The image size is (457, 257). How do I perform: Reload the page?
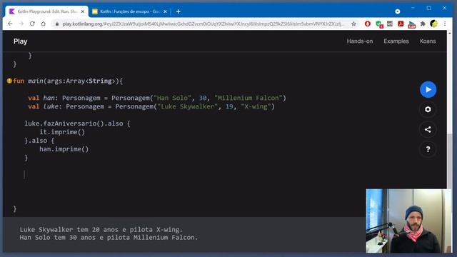[32, 24]
